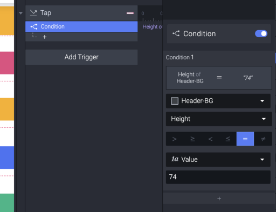
Task: Click the Header-BG layer rectangle icon
Action: pos(175,101)
